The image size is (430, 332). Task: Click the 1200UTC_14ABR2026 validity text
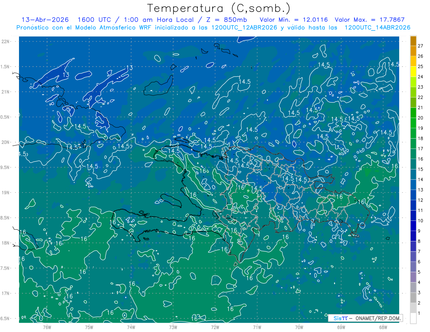pos(377,28)
